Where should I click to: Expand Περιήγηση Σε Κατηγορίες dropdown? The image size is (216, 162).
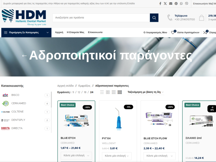pos(26,33)
